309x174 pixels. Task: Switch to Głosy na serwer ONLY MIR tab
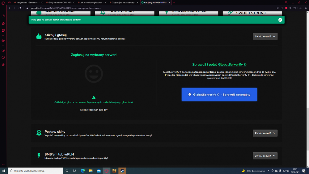click(x=60, y=2)
